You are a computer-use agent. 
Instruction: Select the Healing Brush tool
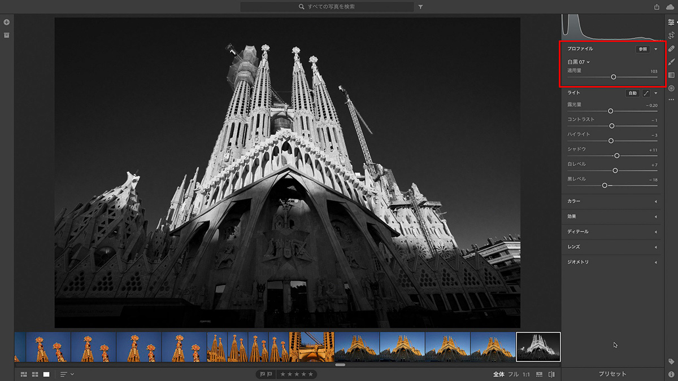pos(671,49)
